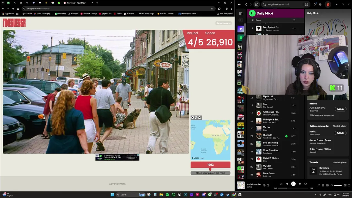352x198 pixels.
Task: Toggle repeat in Spotify
Action: (306, 184)
